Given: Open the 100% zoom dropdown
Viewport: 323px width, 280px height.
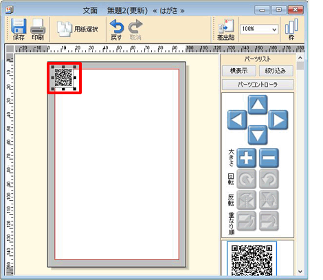Looking at the screenshot, I should 259,29.
